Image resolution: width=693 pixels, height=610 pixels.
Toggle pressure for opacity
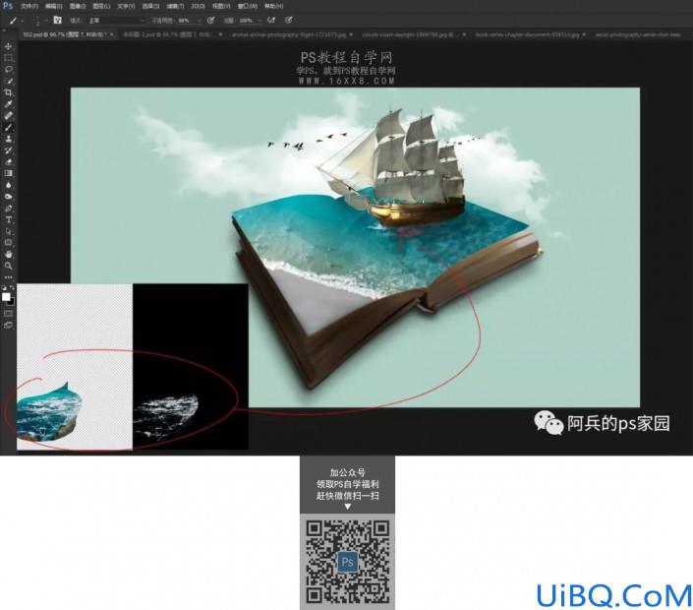210,20
